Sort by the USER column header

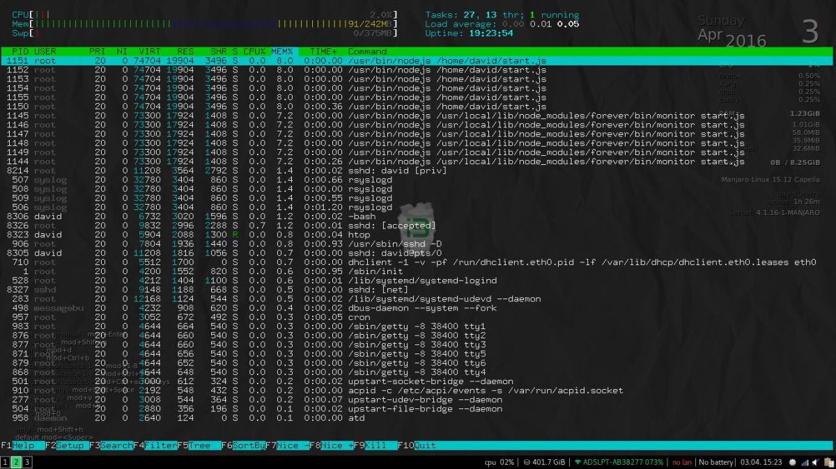coord(45,51)
